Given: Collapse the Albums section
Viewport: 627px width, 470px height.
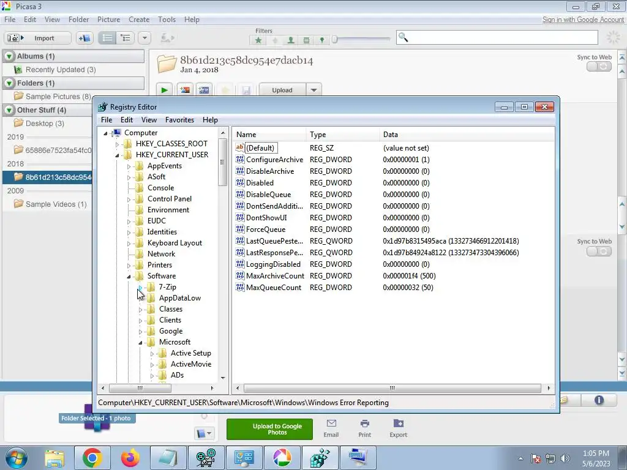Looking at the screenshot, I should pyautogui.click(x=9, y=56).
